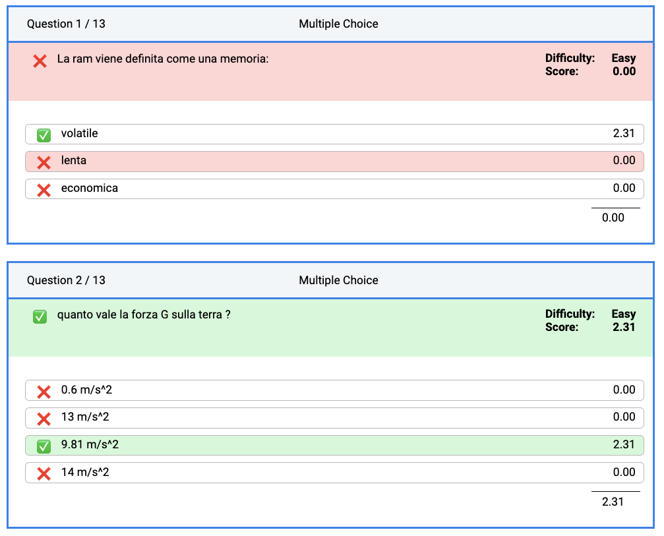Click the red X icon beside the RAM question
The width and height of the screenshot is (664, 536).
(x=40, y=61)
